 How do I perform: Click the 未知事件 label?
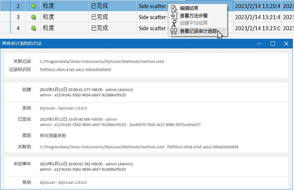pyautogui.click(x=22, y=164)
